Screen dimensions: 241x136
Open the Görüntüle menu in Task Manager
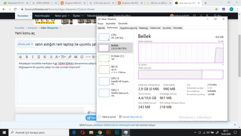tap(123, 24)
